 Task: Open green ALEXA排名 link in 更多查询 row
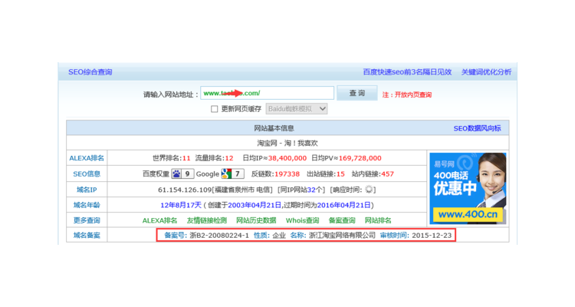(x=159, y=220)
